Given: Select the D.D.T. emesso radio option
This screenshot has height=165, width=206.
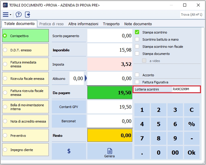Looking at the screenshot, I should pos(5,50).
